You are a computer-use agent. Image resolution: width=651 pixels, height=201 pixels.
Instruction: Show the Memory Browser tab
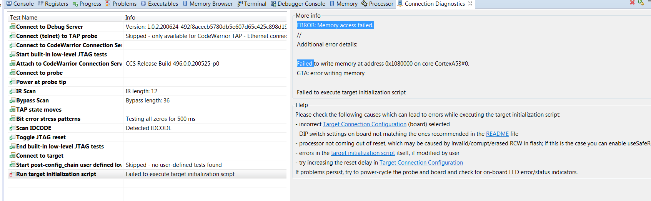[208, 4]
